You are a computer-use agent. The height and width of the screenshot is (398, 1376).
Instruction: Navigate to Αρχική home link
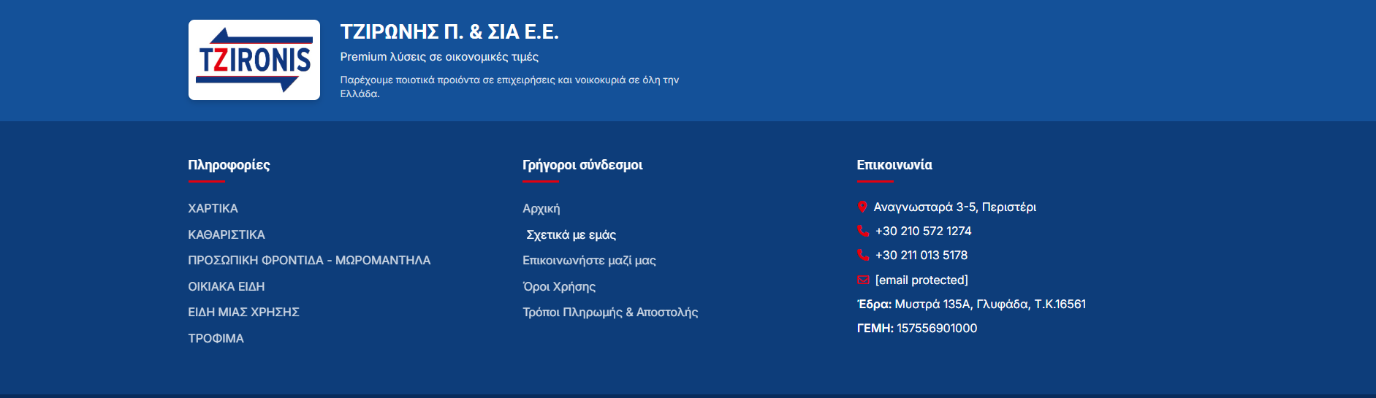541,209
